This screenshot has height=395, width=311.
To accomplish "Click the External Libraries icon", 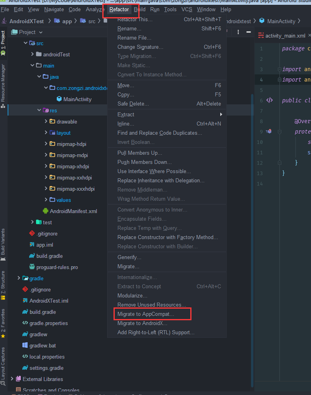I will tap(18, 379).
